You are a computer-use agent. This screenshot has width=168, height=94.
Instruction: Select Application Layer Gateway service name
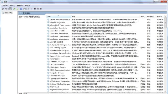(x=60, y=37)
